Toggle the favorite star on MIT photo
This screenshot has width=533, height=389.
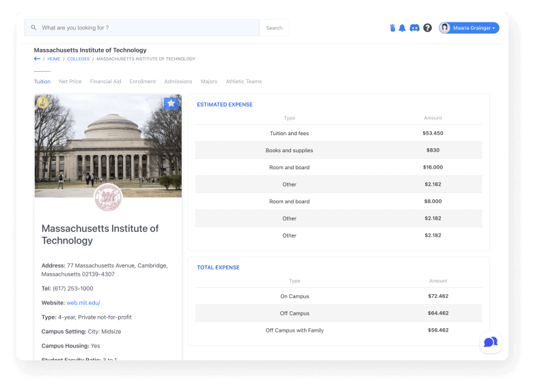(x=170, y=103)
